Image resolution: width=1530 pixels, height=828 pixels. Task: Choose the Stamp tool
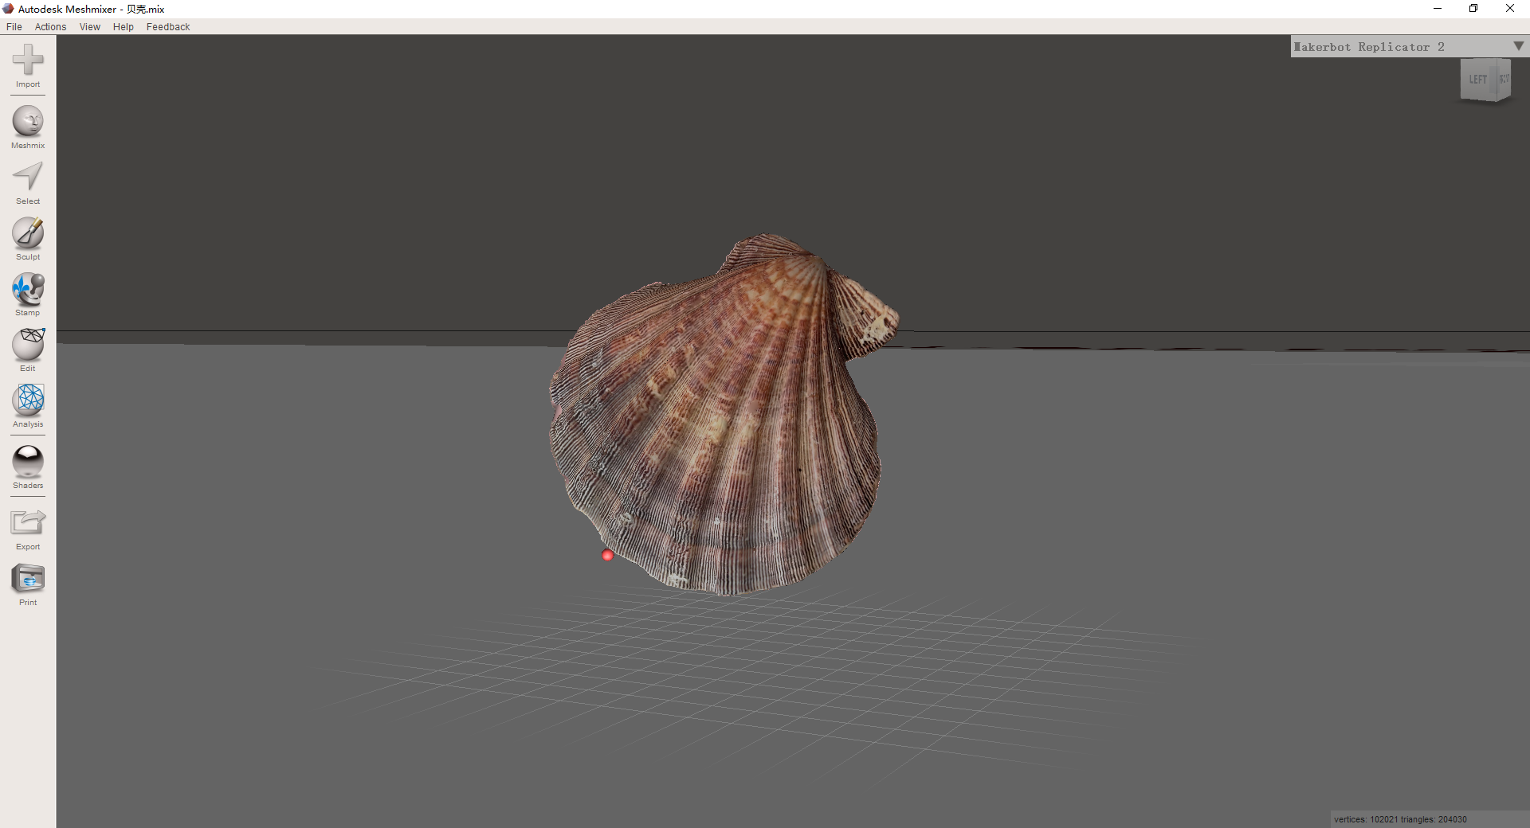click(27, 293)
